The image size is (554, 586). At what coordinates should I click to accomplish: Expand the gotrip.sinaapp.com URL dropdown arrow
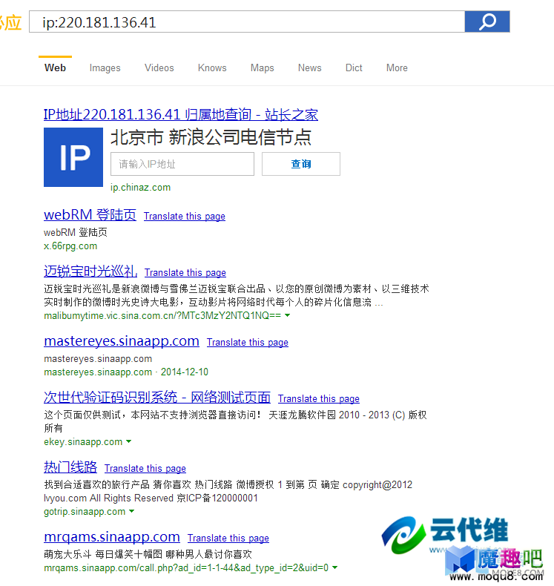coord(131,511)
